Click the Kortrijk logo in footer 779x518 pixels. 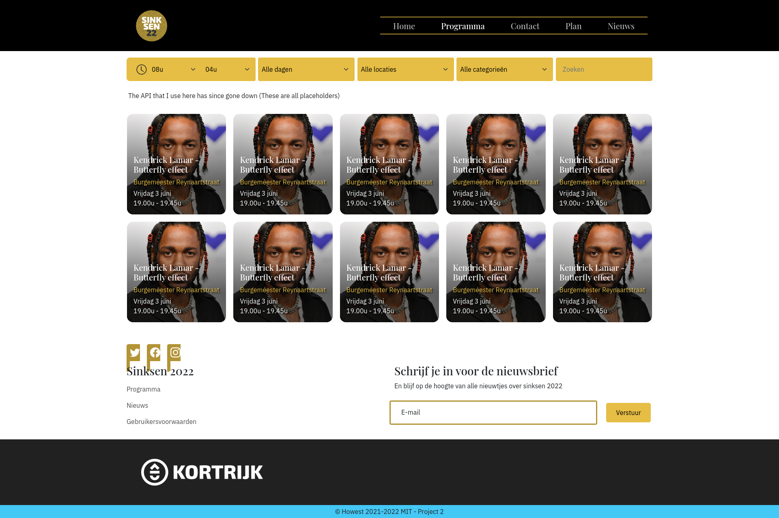pyautogui.click(x=202, y=472)
